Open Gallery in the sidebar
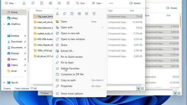This screenshot has height=105, width=187. point(14,18)
